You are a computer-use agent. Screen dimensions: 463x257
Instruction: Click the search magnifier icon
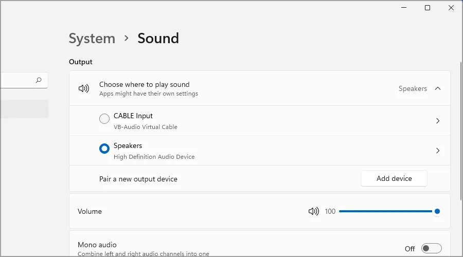(x=39, y=80)
